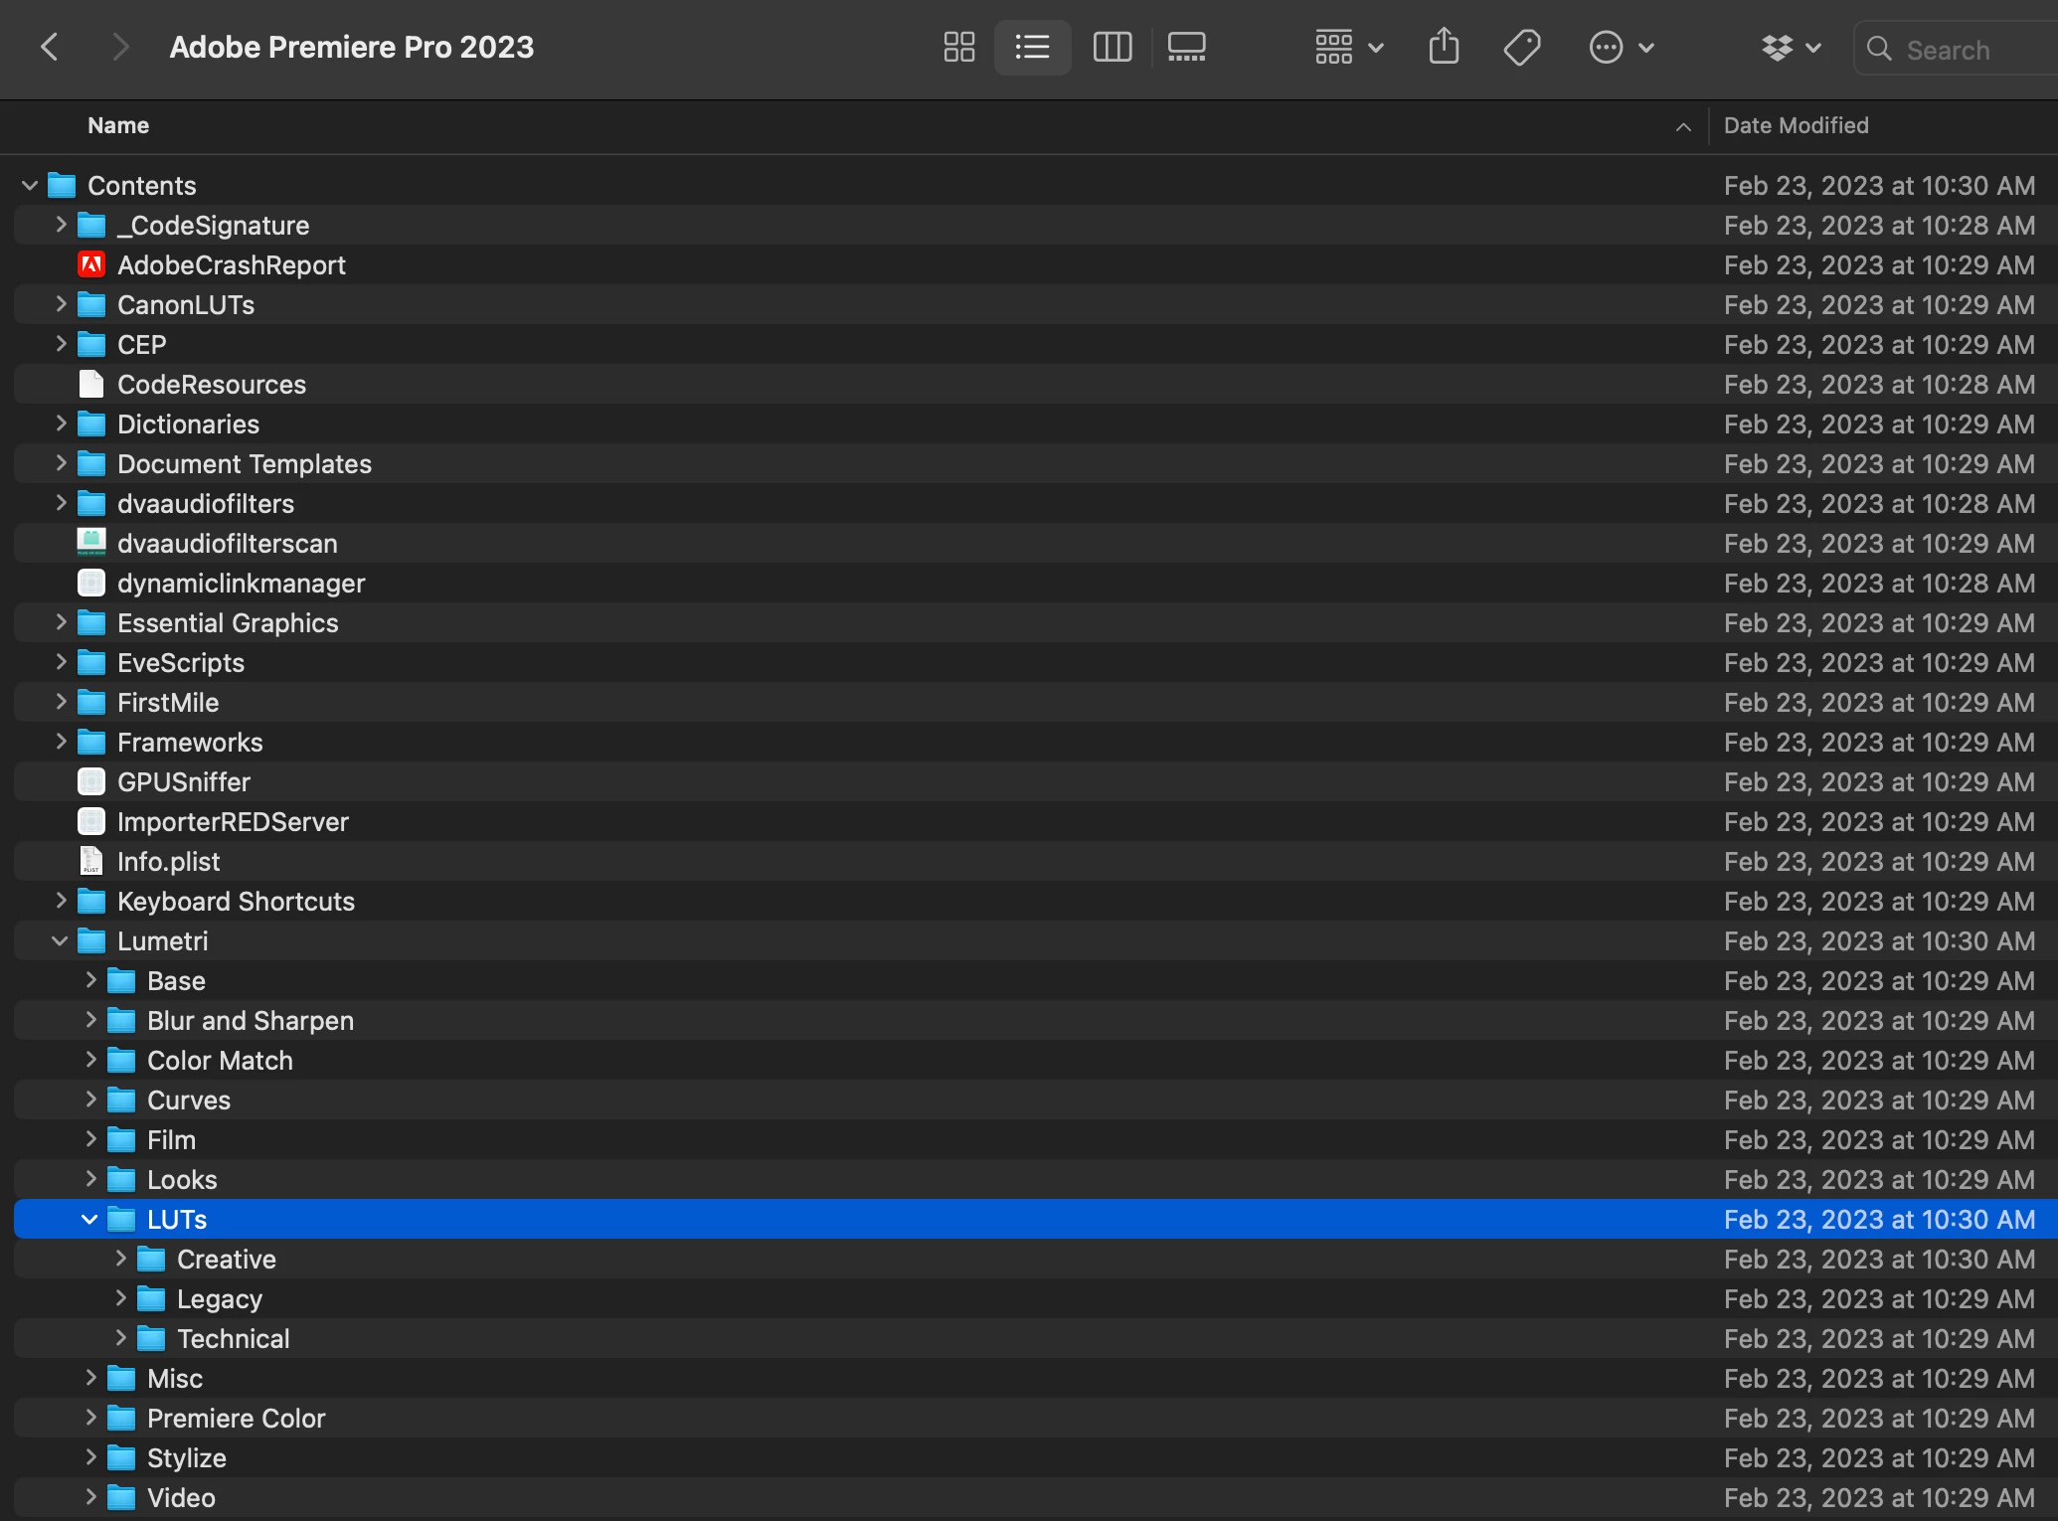Select the Technical folder row
The image size is (2058, 1521).
click(x=234, y=1339)
